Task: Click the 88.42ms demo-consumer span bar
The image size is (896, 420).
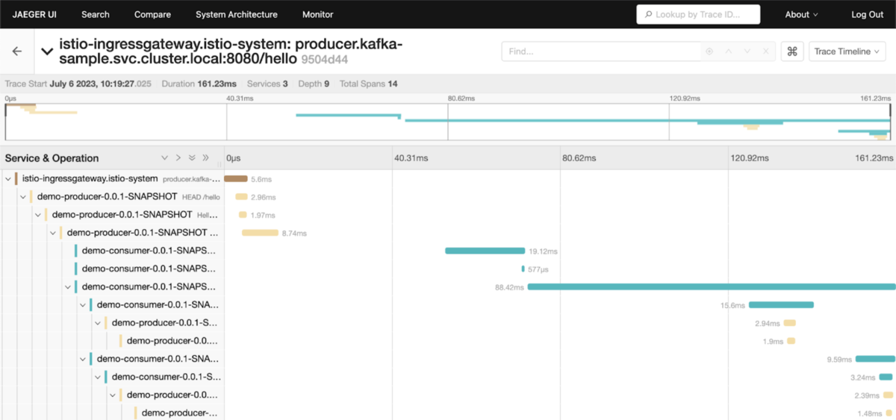Action: pos(711,286)
